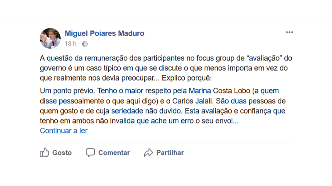Click the share arrow icon

click(148, 153)
